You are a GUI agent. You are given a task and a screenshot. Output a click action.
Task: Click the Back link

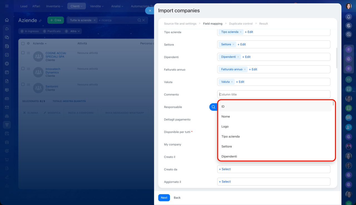pyautogui.click(x=177, y=198)
